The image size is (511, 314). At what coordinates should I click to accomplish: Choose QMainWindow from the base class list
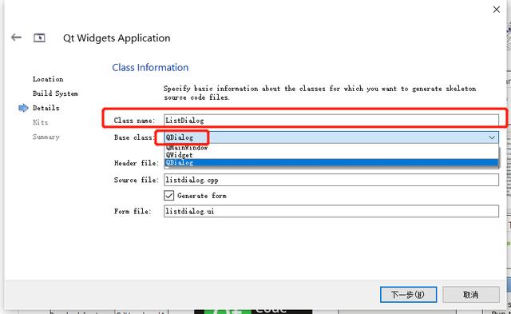pos(331,148)
